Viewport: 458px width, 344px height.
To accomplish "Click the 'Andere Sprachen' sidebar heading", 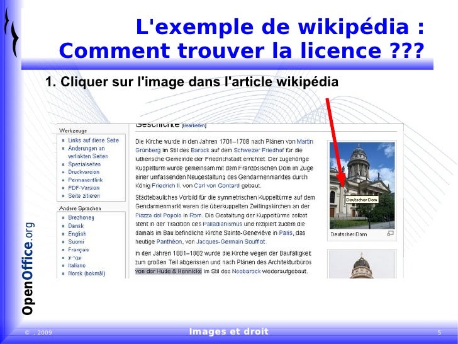I will pos(80,209).
